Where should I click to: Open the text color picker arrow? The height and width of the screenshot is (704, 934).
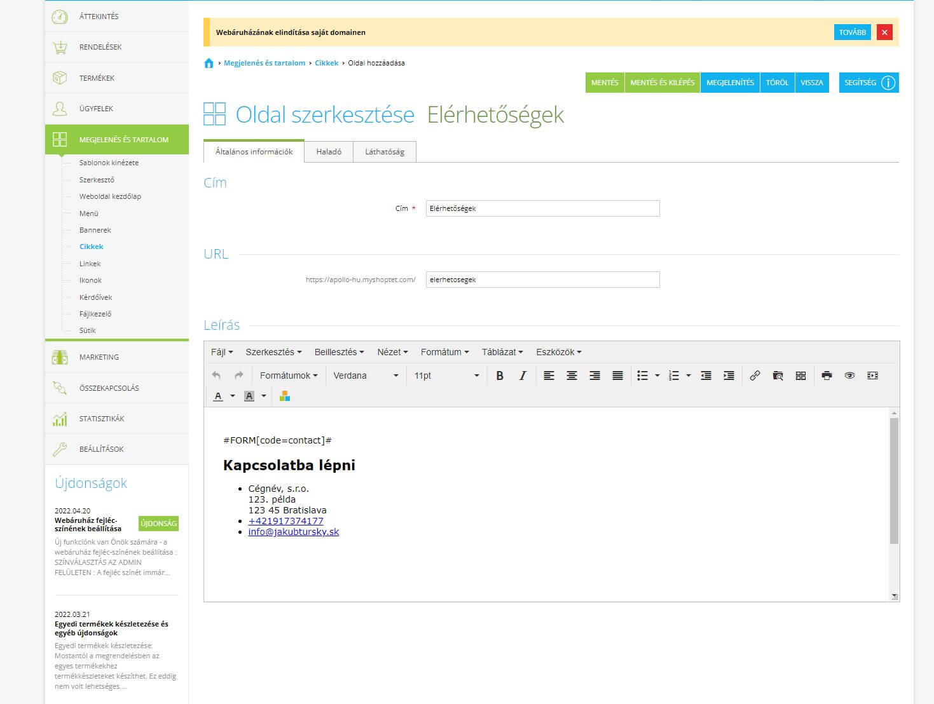tap(233, 396)
